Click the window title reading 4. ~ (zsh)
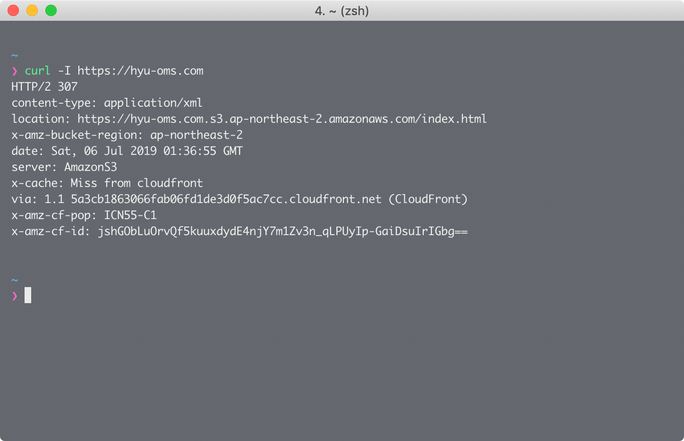Image resolution: width=684 pixels, height=441 pixels. click(342, 10)
